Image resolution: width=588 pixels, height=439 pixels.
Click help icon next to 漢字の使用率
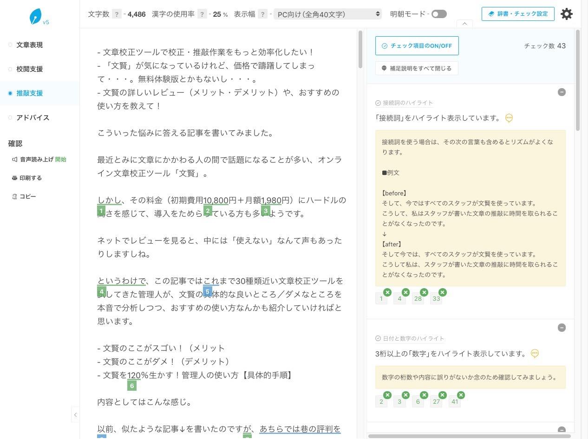(x=202, y=14)
